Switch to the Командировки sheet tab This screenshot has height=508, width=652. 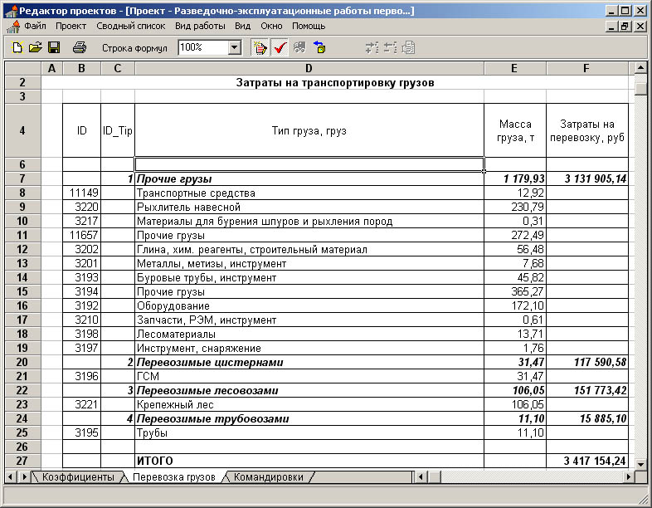(268, 476)
